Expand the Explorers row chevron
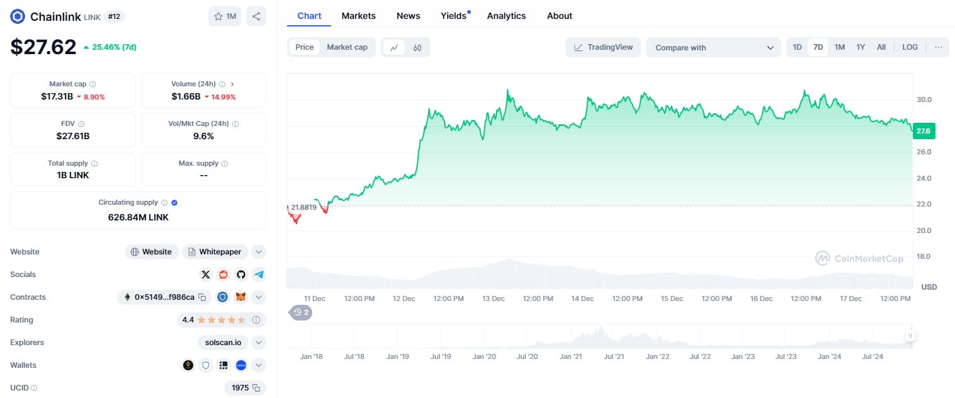 259,343
